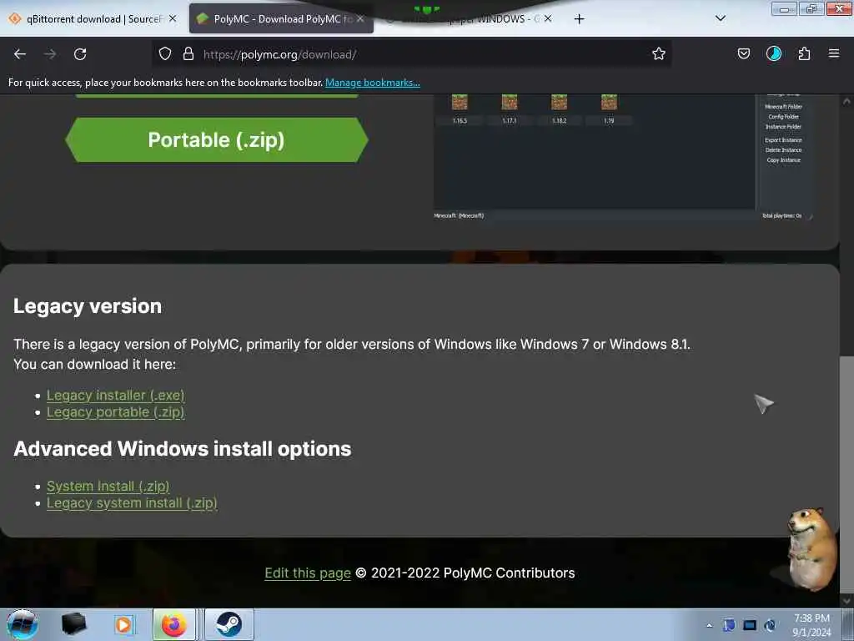Screen dimensions: 854x641
Task: Bookmark this page with the star
Action: [659, 54]
